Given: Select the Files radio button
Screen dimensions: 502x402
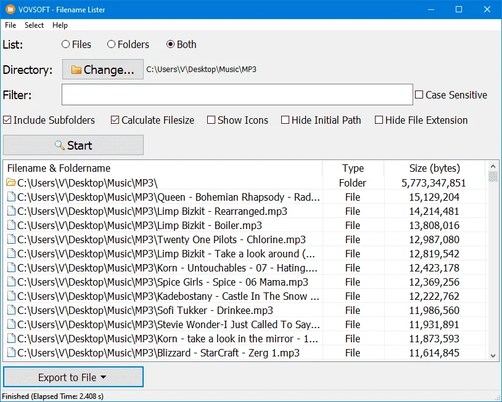Looking at the screenshot, I should [65, 44].
